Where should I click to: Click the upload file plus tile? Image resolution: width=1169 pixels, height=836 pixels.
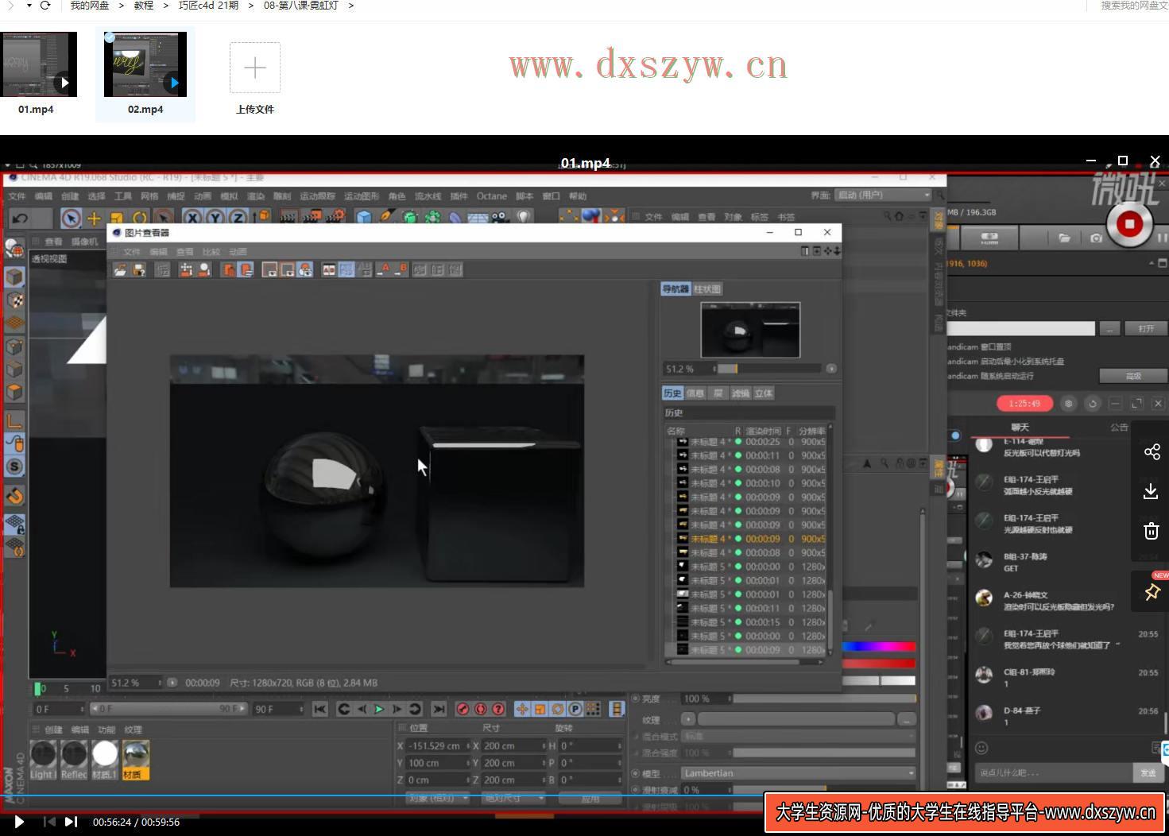click(255, 68)
